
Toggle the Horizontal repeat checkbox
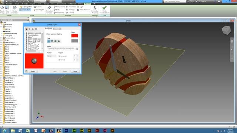59,56
